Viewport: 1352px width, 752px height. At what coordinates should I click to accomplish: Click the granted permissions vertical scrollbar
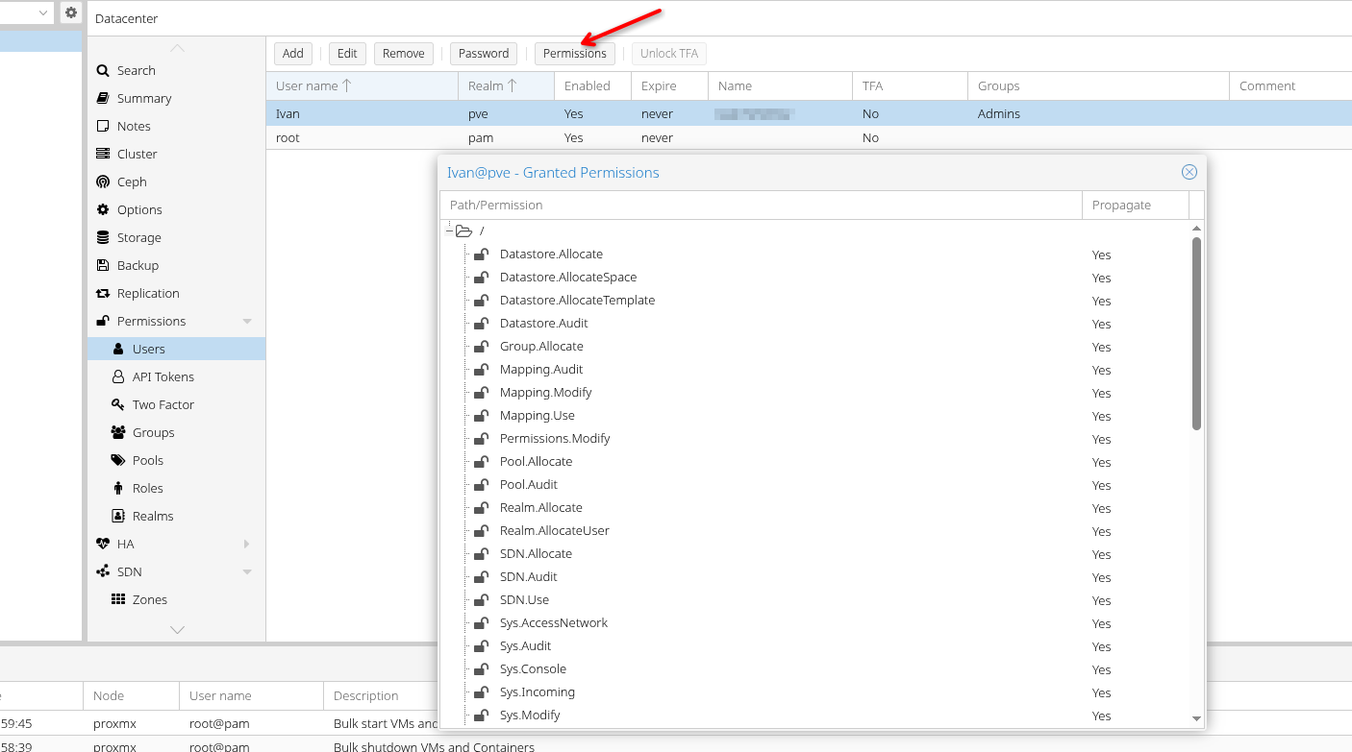tap(1196, 334)
